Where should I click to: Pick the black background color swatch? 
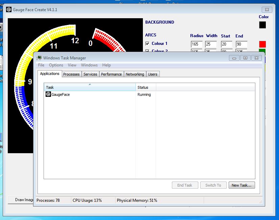[262, 25]
